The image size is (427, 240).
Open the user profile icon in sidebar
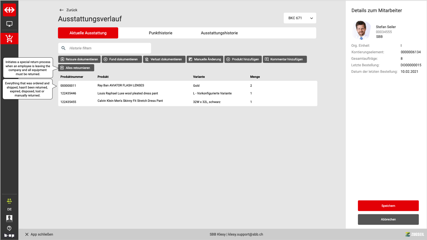(x=9, y=218)
